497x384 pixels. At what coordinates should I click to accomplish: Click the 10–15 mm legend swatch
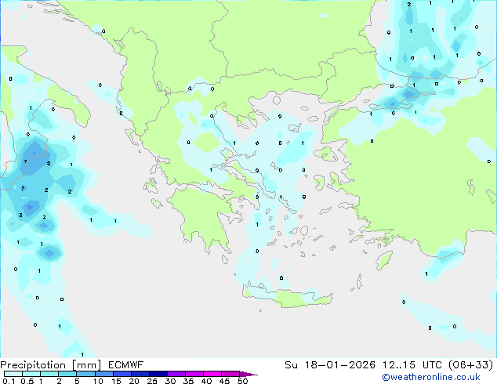(104, 374)
